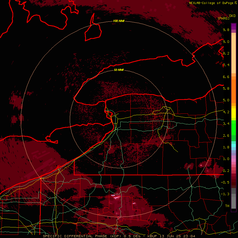Image resolution: width=238 pixels, height=238 pixels.
Task: Select the 1.0 scale value
Action: click(x=226, y=159)
